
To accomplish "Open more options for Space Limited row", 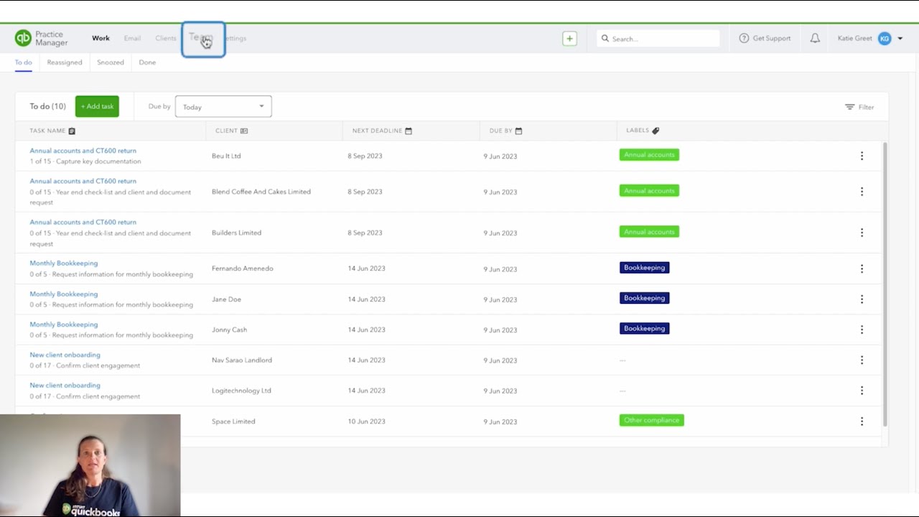I will 862,421.
